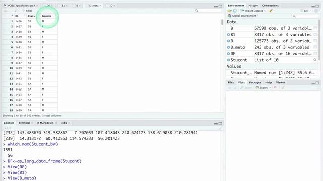Select ID cell 1459 in row 18
This screenshot has width=323, height=181.
click(20, 110)
